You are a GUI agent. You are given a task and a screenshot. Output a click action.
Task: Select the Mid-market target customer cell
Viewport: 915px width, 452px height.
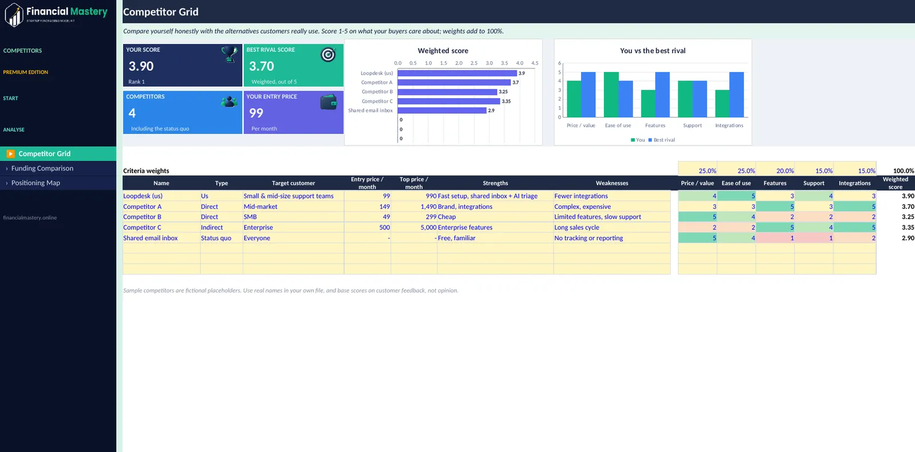(293, 207)
